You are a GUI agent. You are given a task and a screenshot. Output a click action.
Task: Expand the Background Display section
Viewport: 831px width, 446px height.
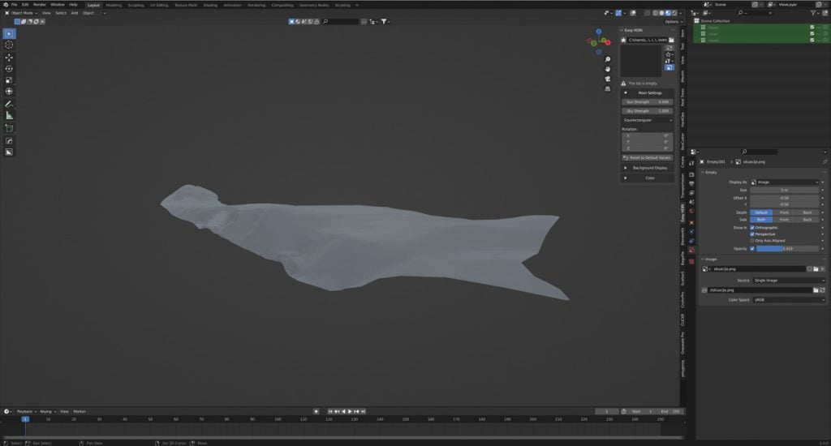(x=649, y=168)
